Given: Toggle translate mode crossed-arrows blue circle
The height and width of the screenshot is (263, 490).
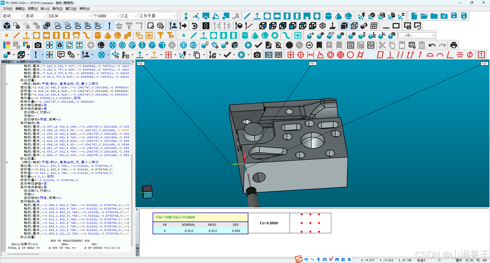Looking at the screenshot, I should coord(112,45).
